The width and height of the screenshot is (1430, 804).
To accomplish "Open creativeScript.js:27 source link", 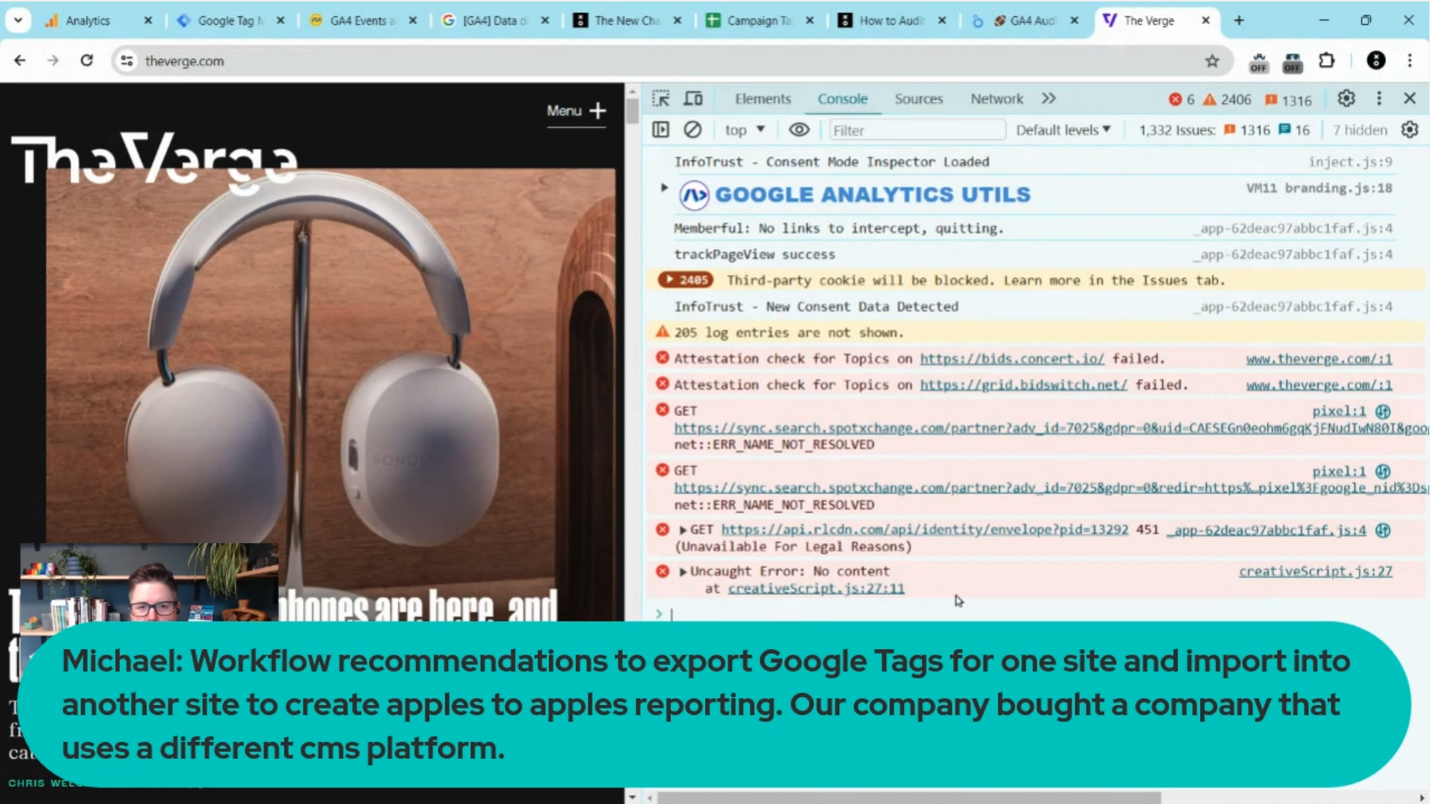I will (1315, 572).
